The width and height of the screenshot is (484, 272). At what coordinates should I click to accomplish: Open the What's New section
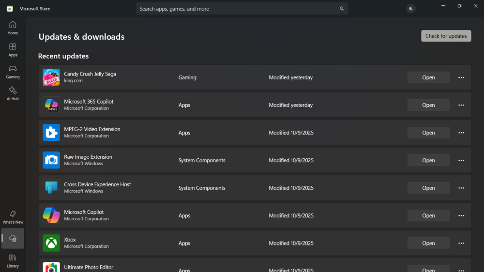13,217
